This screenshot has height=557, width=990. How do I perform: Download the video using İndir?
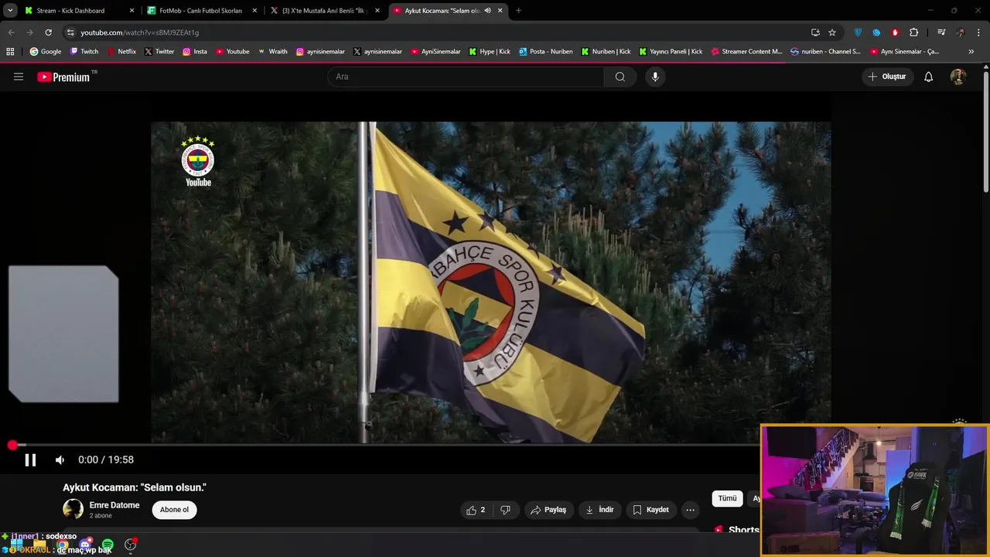point(599,510)
